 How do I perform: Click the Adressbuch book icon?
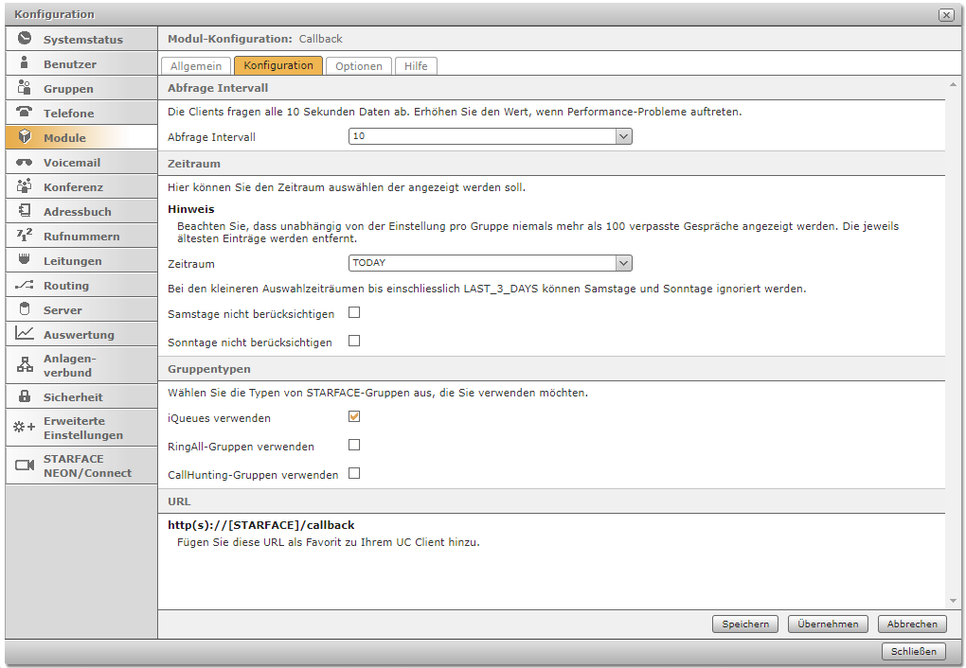click(x=25, y=212)
